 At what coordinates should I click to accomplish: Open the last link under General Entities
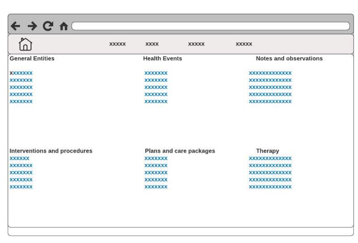click(21, 101)
